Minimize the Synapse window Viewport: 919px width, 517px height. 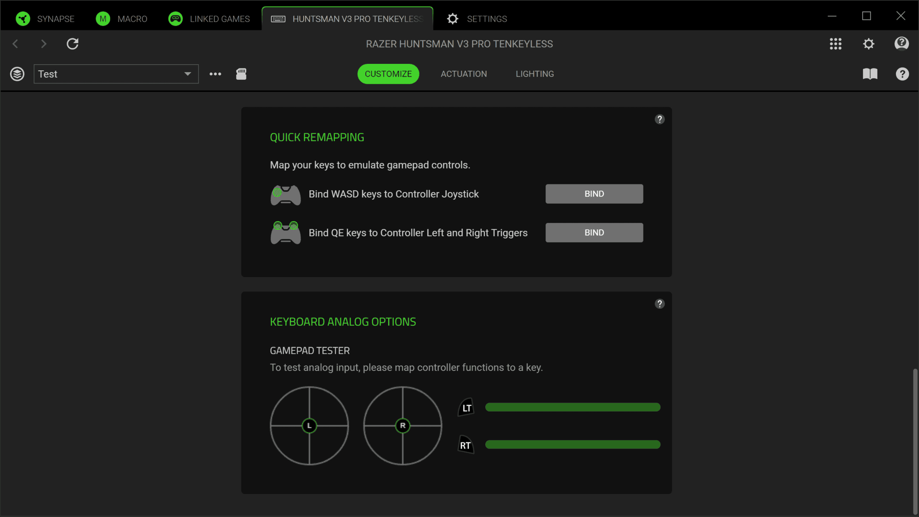click(832, 16)
